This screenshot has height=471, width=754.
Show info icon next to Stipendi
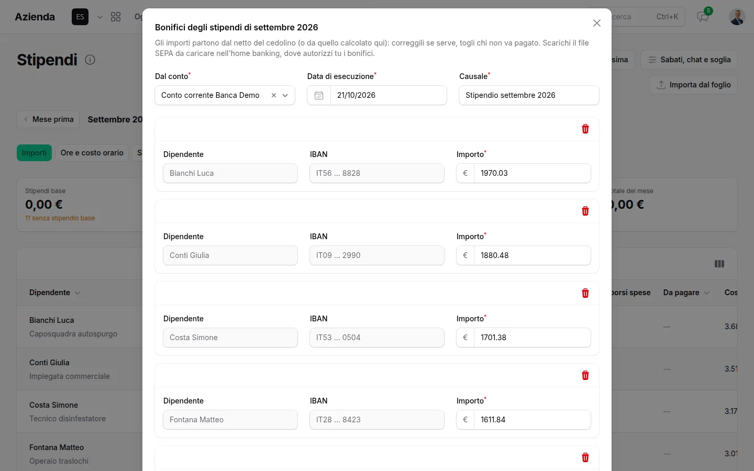pos(90,60)
